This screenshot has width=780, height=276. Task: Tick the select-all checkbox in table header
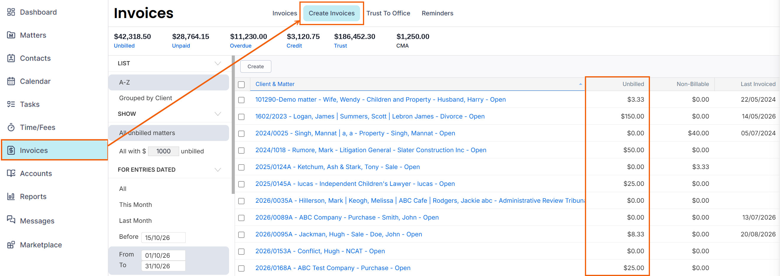(241, 85)
